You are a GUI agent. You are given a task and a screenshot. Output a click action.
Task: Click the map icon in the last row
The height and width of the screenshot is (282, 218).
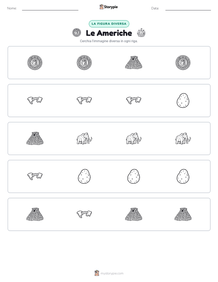84,214
